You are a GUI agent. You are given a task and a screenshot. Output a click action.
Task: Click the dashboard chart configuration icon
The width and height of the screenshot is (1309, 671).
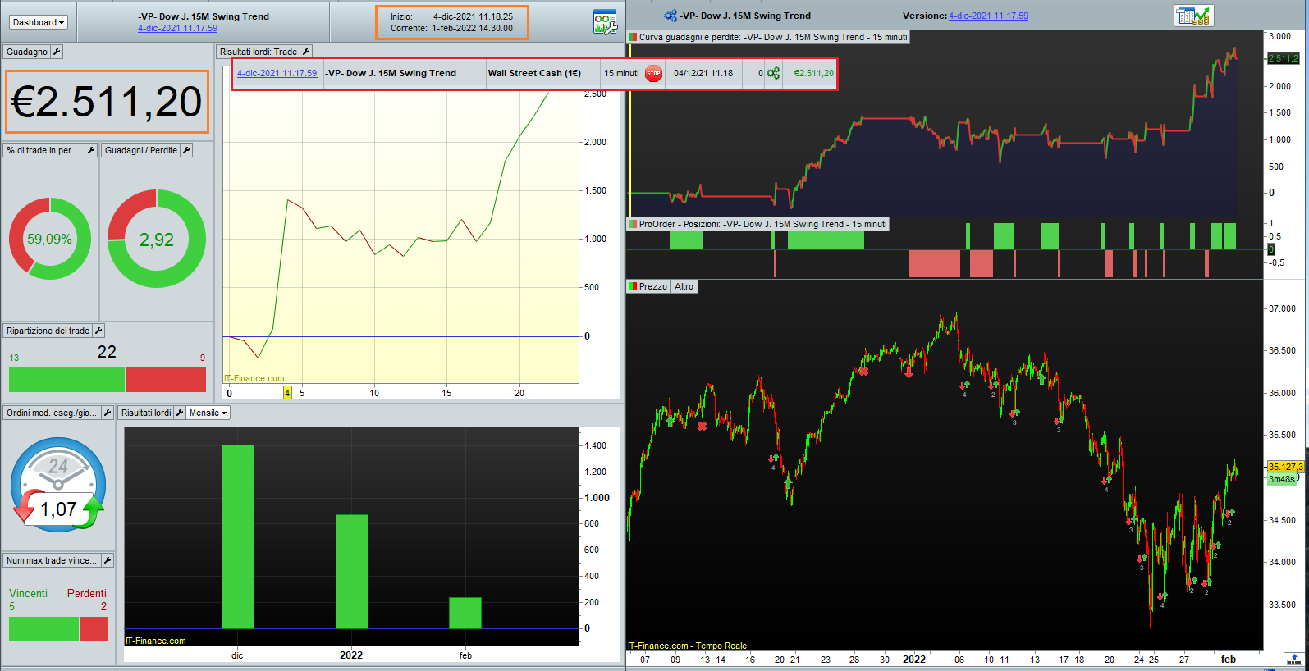pos(605,22)
